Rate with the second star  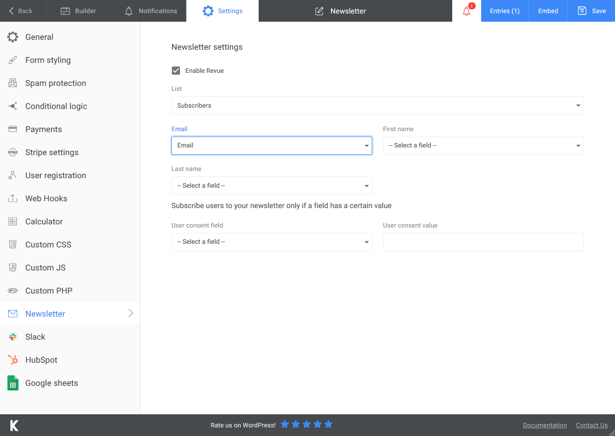(x=296, y=424)
